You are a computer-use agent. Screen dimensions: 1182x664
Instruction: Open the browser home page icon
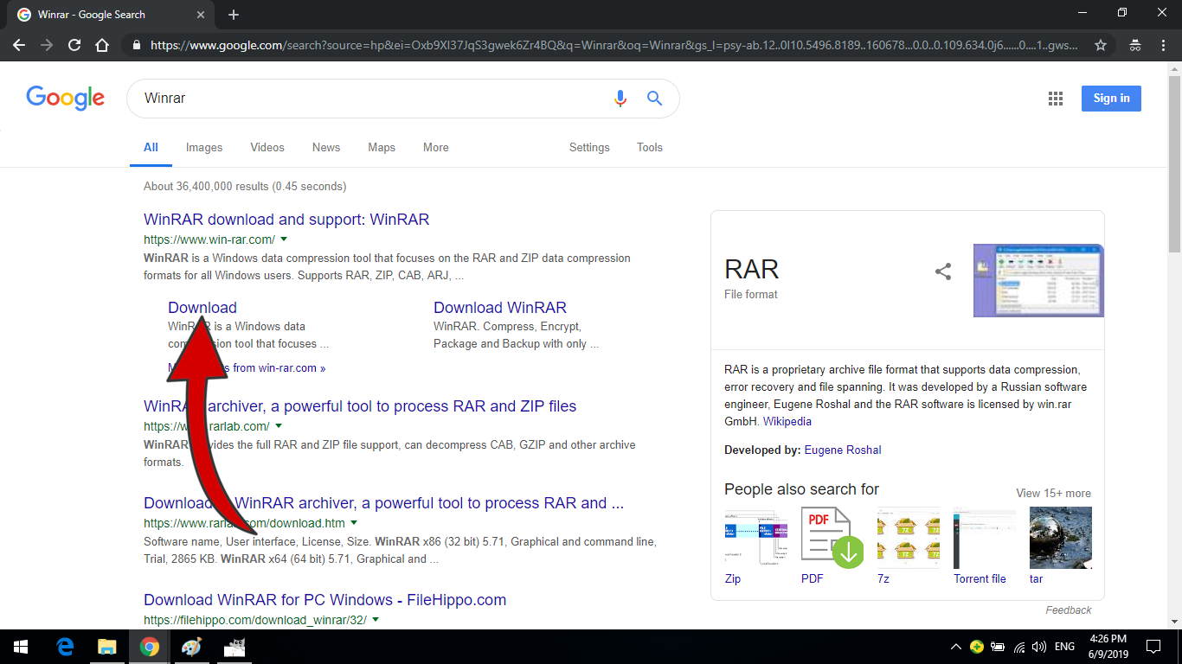pyautogui.click(x=102, y=45)
